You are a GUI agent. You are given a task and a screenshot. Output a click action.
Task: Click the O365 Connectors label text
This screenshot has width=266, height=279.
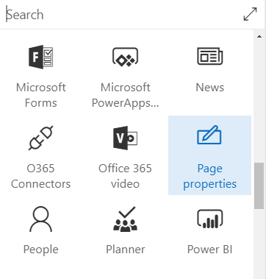coord(40,176)
